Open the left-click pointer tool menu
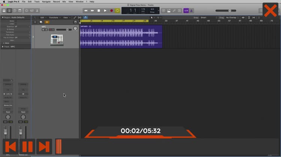This screenshot has height=157, width=281. click(152, 18)
